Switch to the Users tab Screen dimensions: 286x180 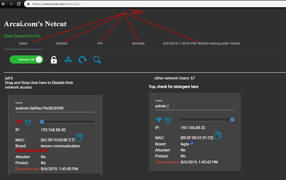tap(23, 43)
